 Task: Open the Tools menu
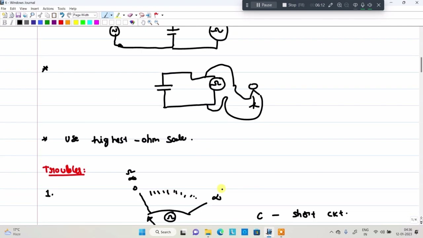[x=61, y=9]
